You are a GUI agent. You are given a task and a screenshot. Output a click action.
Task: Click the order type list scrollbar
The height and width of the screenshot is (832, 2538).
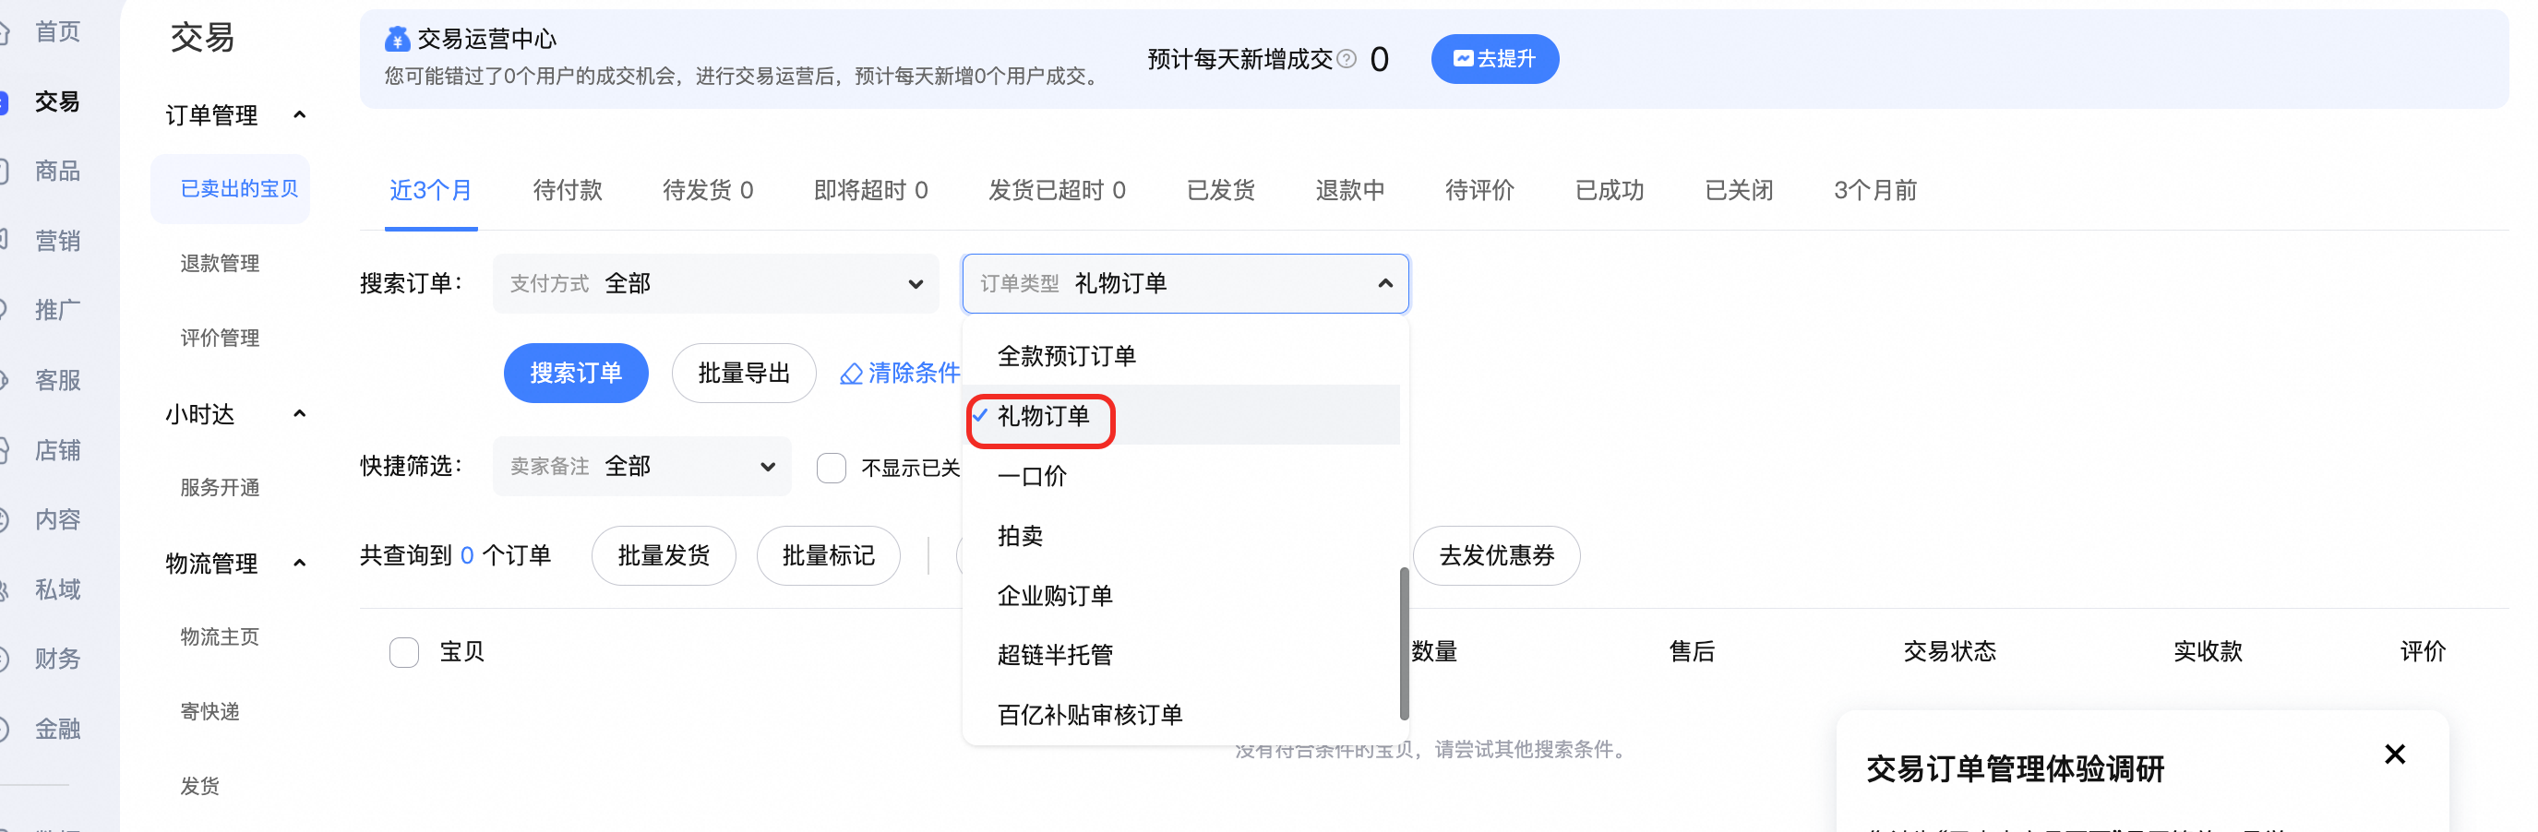pyautogui.click(x=1404, y=644)
